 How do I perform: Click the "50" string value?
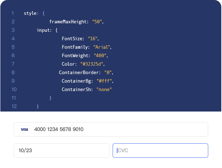pos(97,22)
